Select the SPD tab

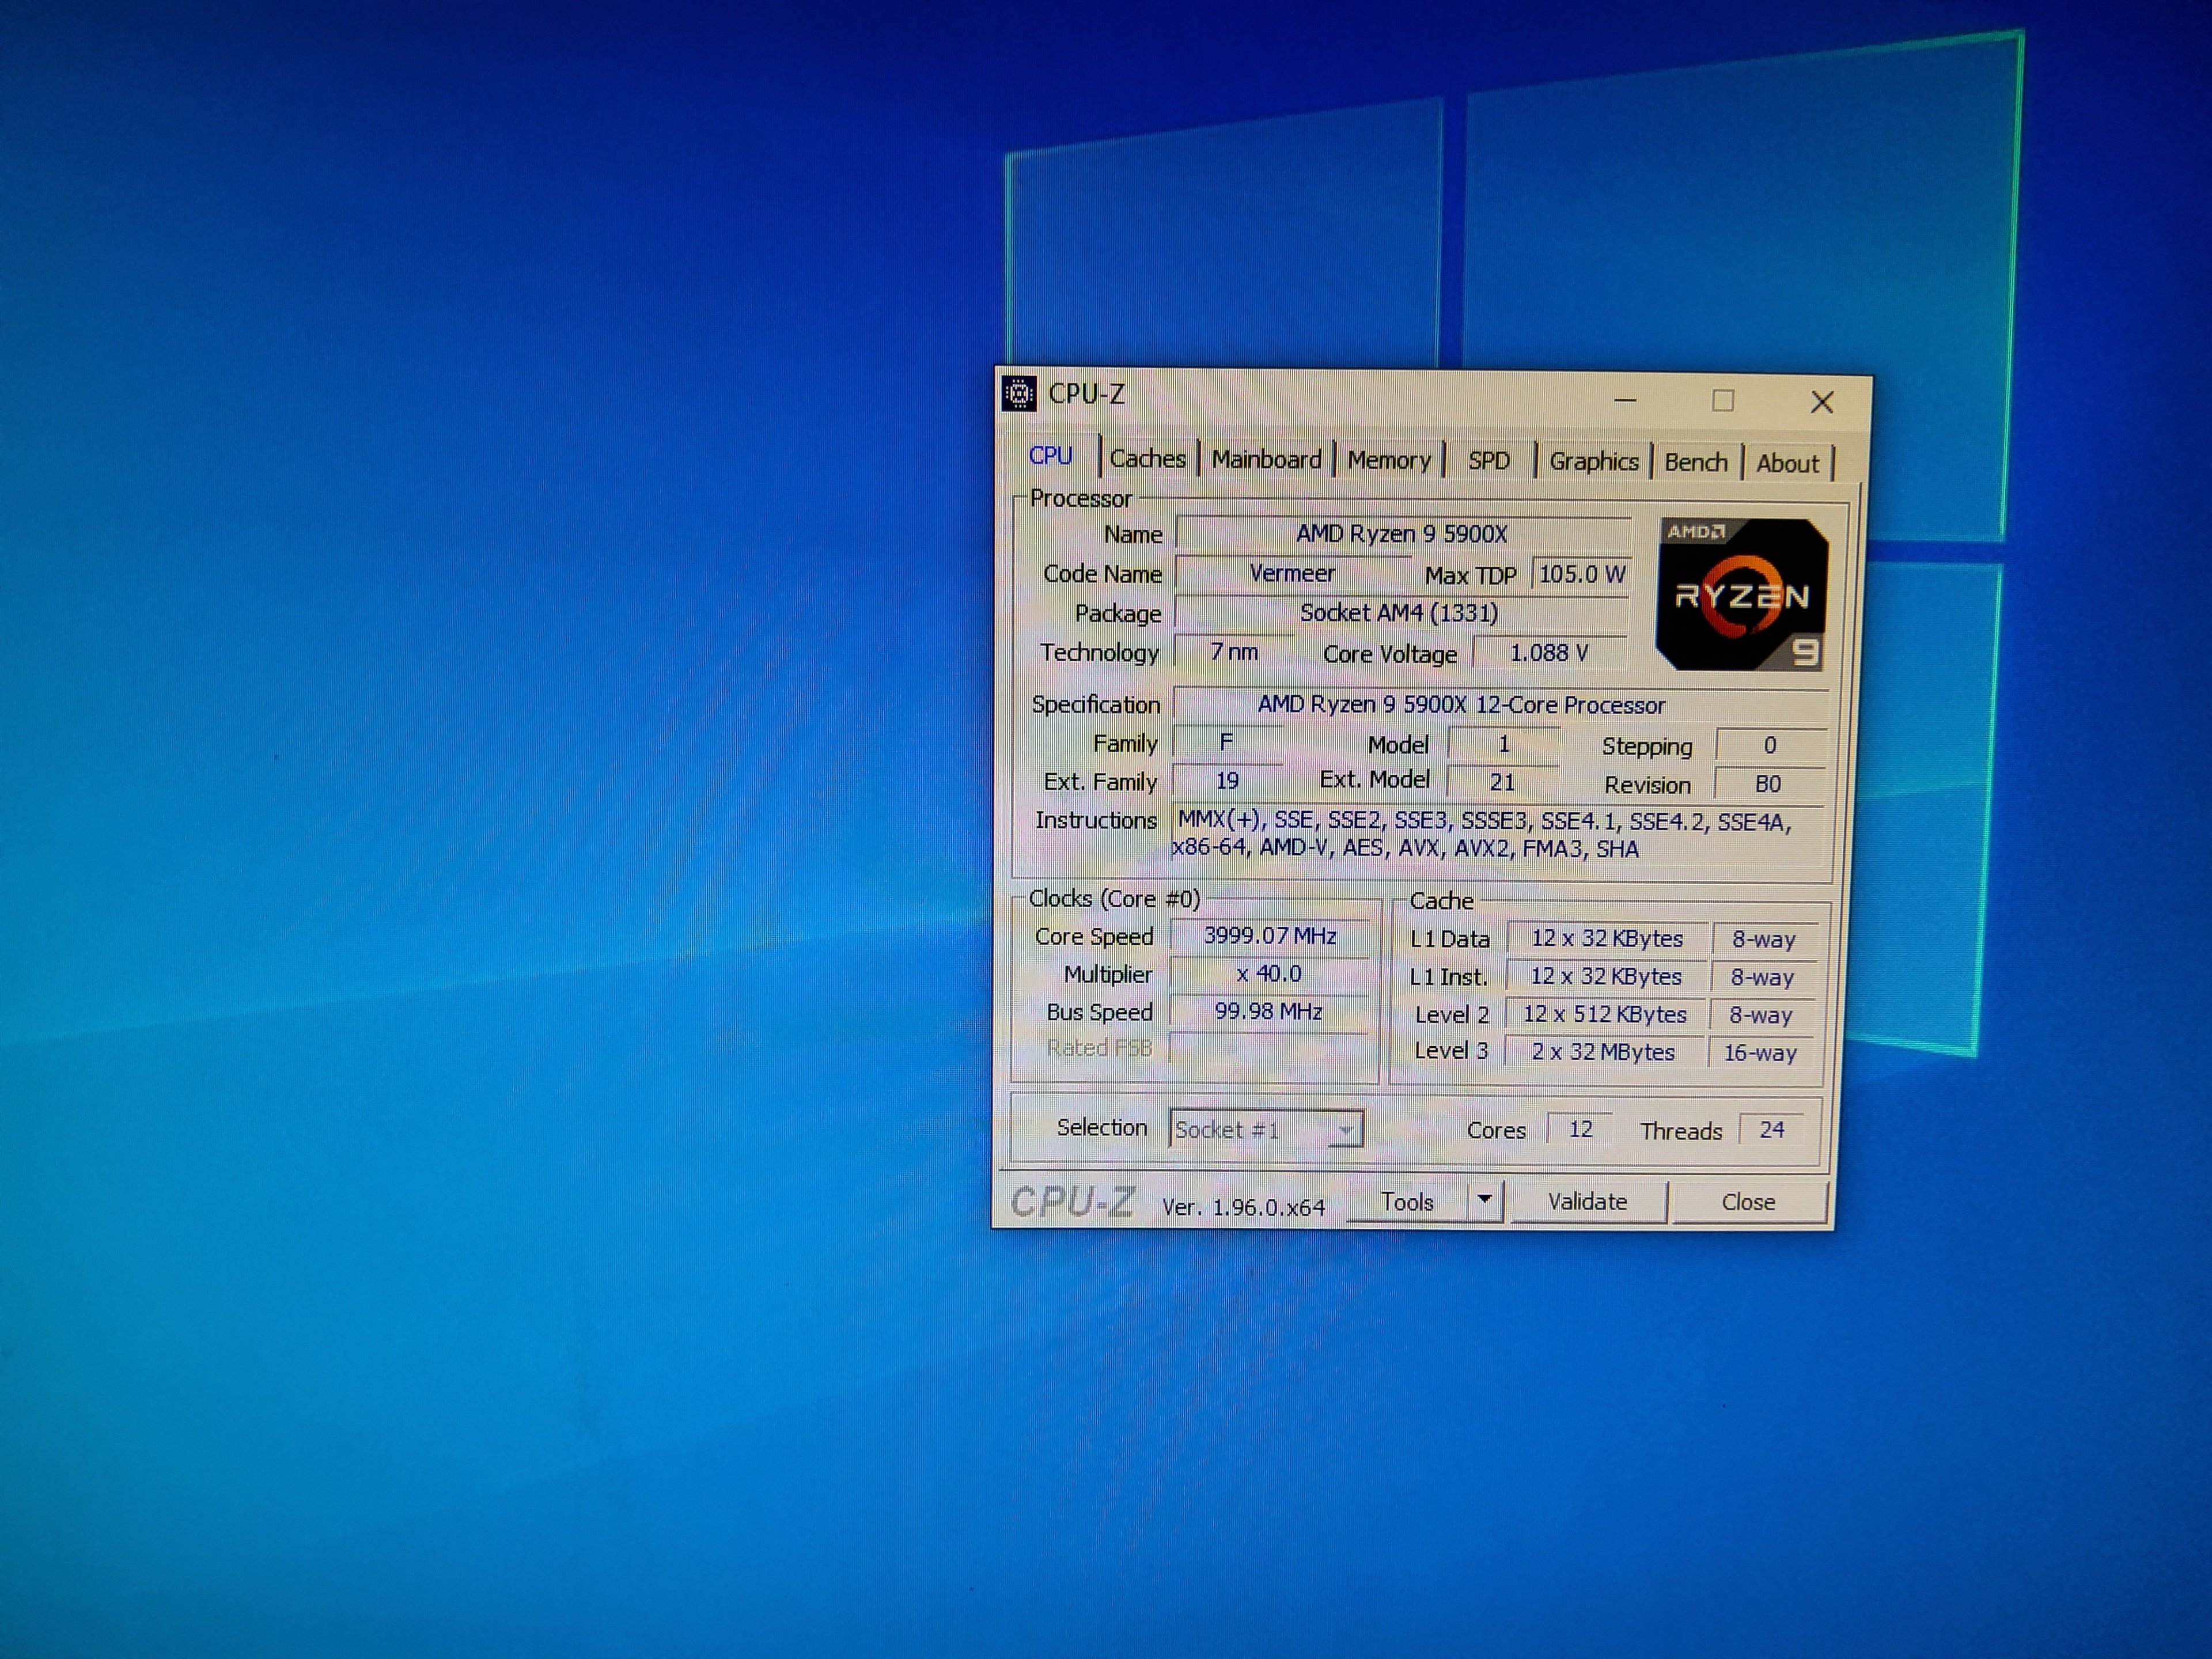tap(1488, 461)
